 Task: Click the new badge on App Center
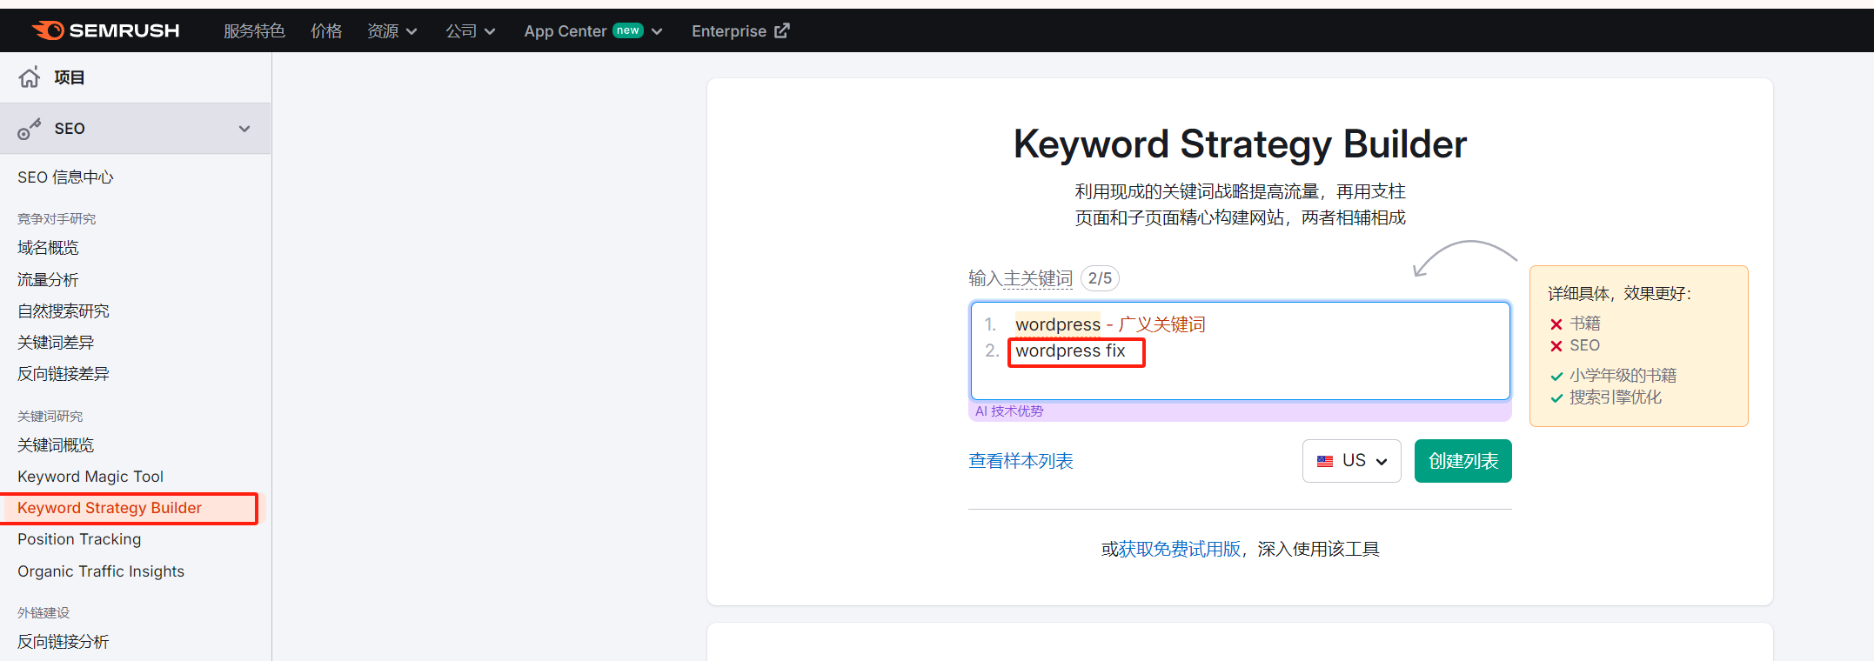(x=627, y=30)
